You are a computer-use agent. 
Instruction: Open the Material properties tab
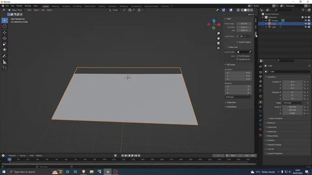click(x=260, y=129)
